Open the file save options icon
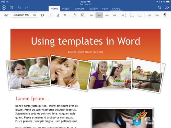This screenshot has height=128, width=171. click(x=11, y=8)
